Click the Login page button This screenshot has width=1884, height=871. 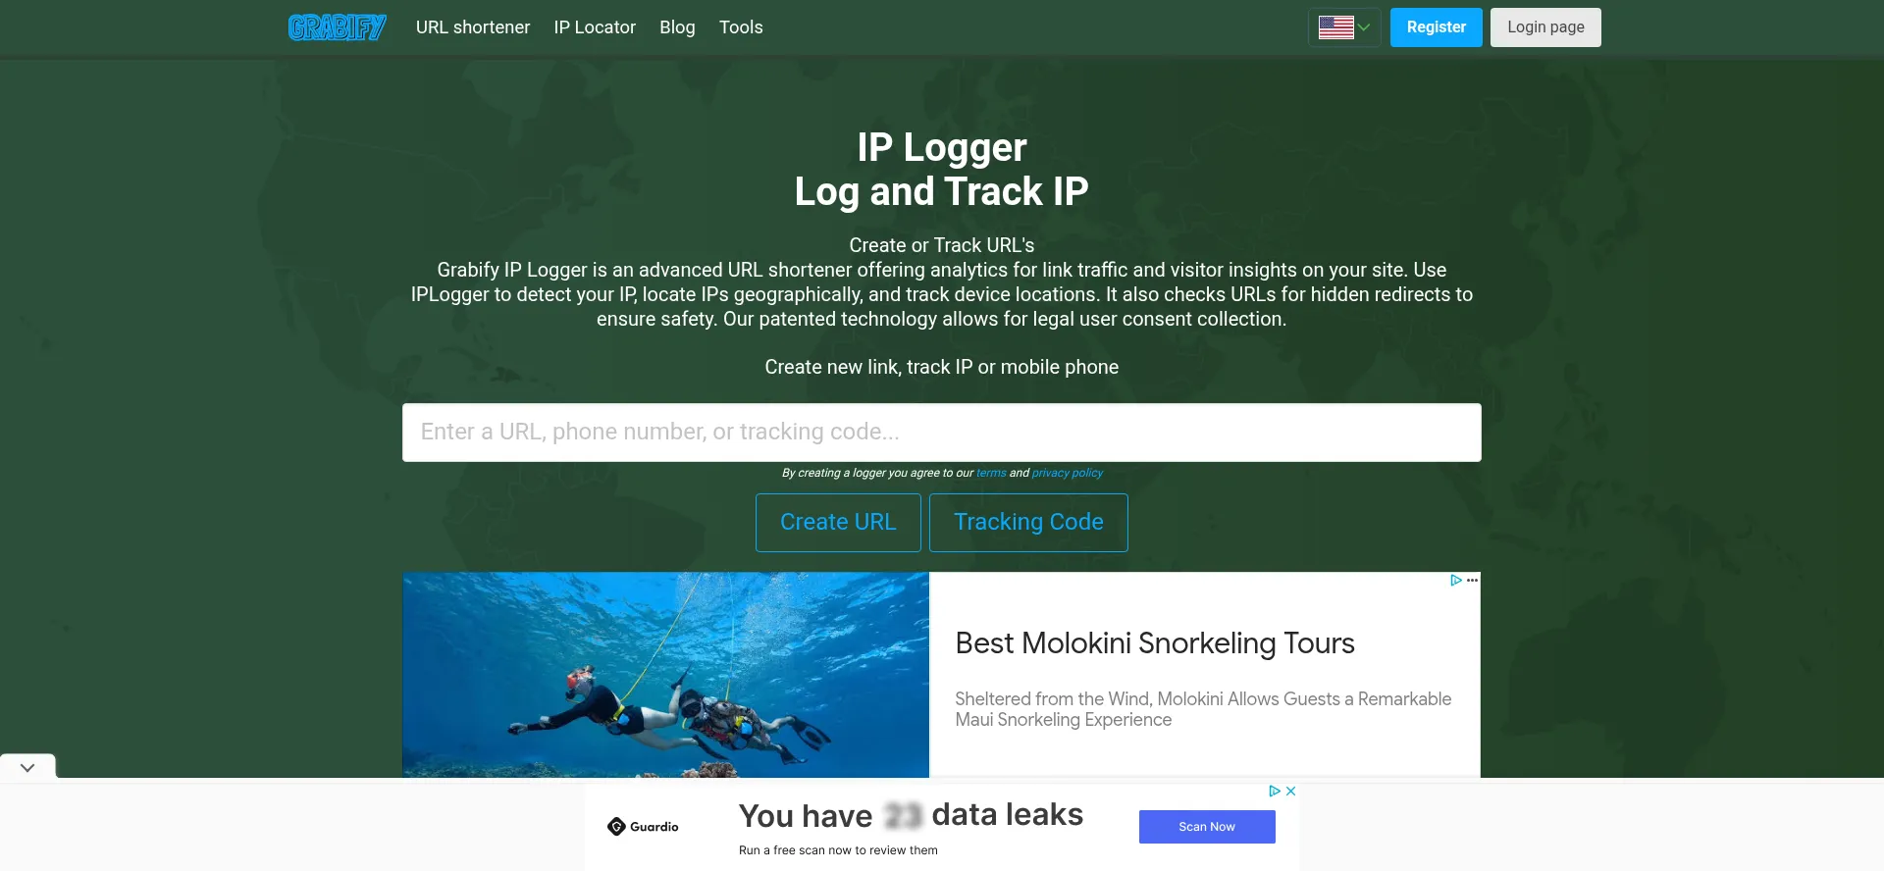pos(1545,27)
